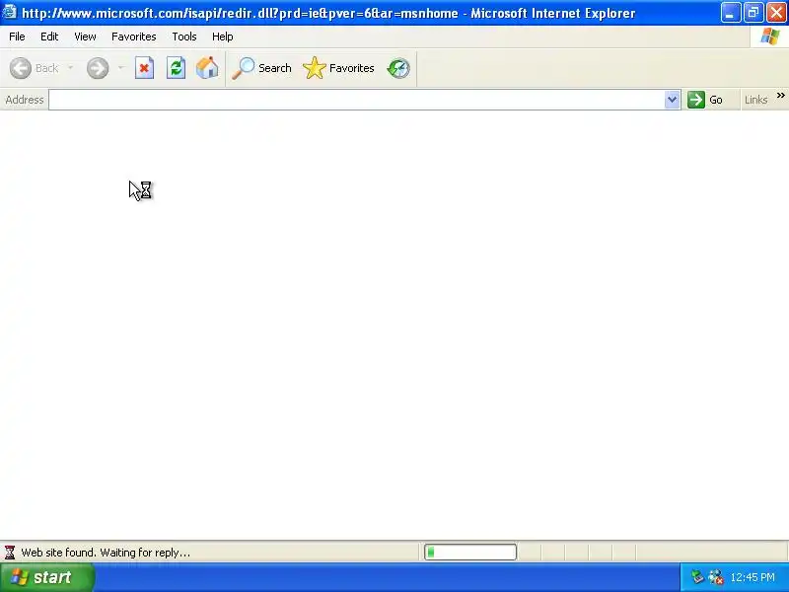Open the Help menu
This screenshot has width=789, height=592.
point(223,37)
